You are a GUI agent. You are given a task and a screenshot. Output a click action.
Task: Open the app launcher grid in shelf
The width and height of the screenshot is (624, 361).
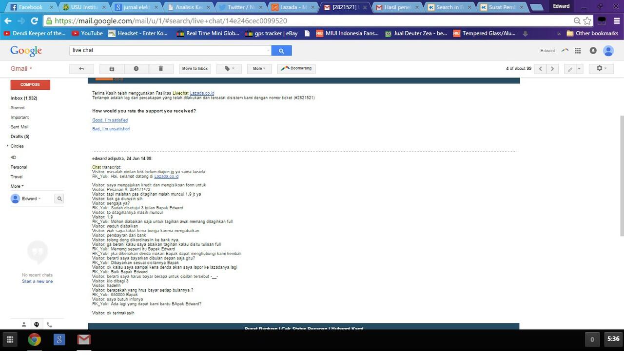click(10, 340)
